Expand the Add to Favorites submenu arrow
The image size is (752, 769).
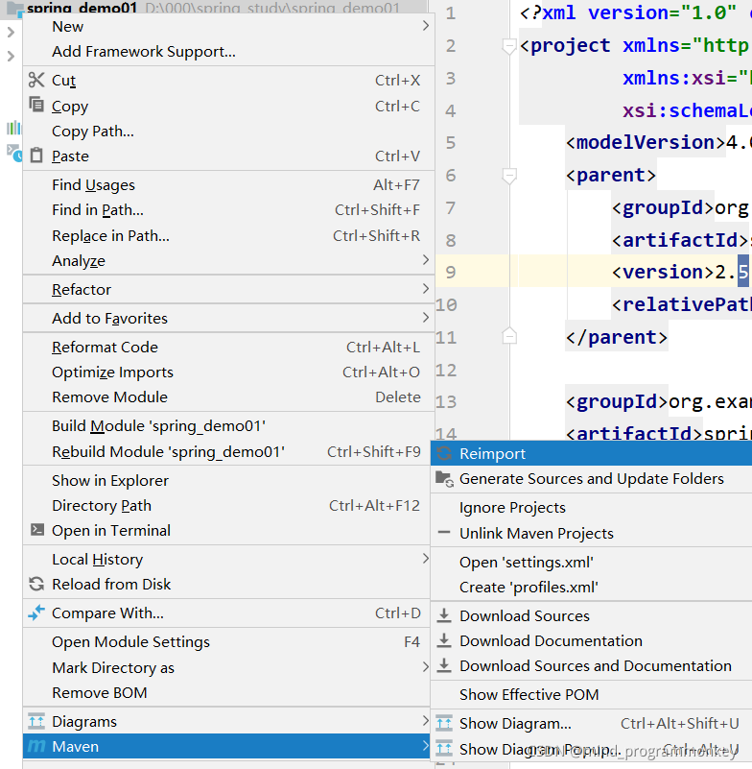[425, 318]
